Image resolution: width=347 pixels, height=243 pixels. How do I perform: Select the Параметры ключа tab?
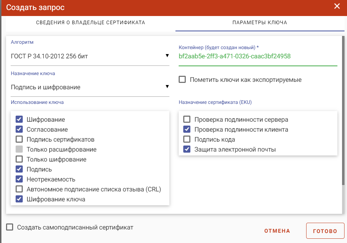[x=260, y=23]
